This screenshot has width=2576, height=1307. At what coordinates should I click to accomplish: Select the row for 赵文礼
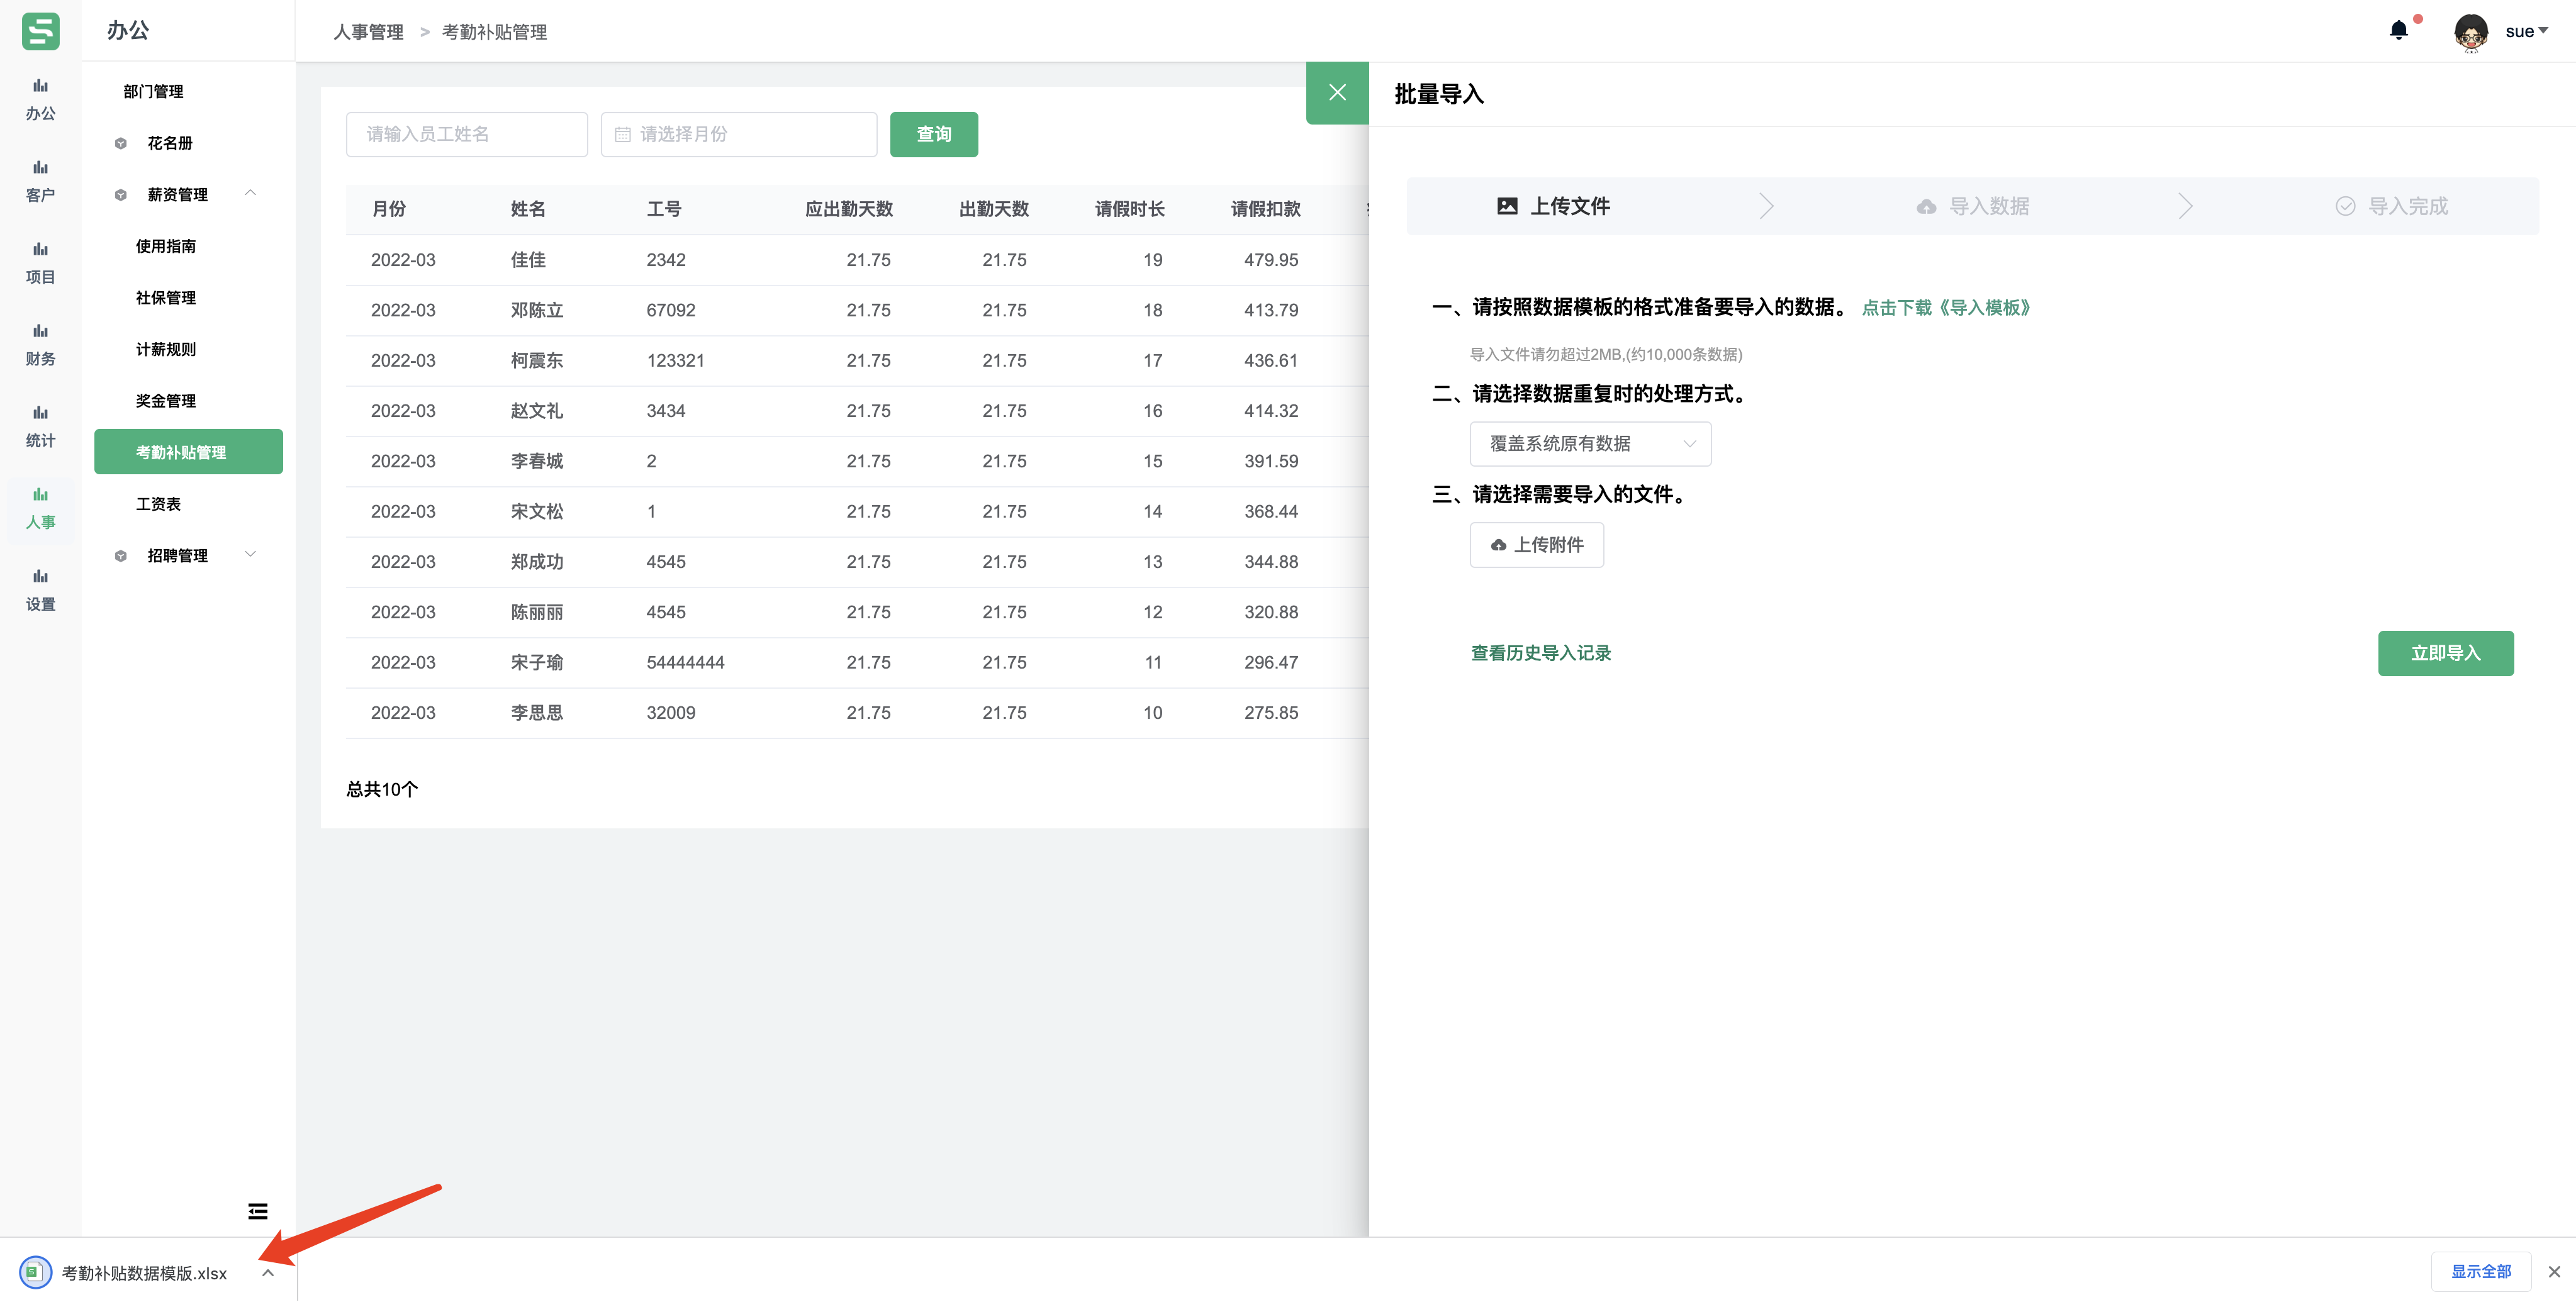[857, 411]
